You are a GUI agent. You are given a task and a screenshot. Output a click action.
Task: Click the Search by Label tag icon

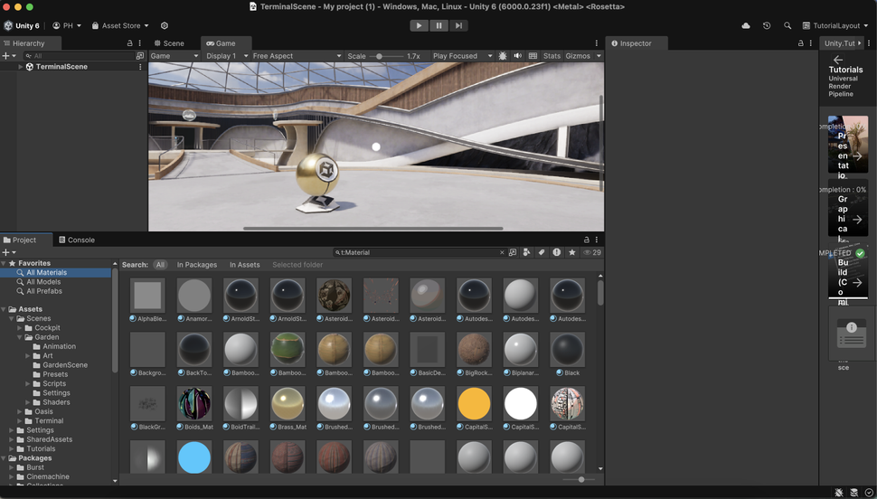[542, 253]
